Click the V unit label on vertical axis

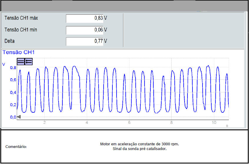point(4,64)
